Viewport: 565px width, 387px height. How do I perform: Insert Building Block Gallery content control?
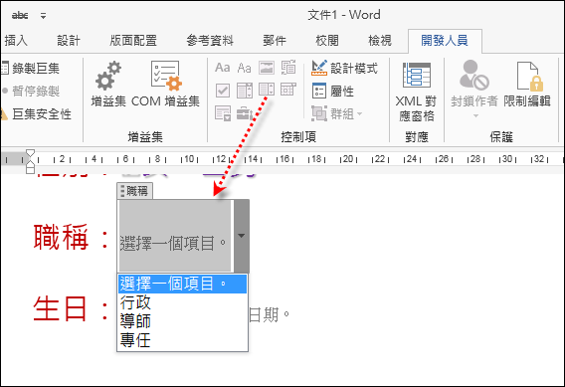288,68
